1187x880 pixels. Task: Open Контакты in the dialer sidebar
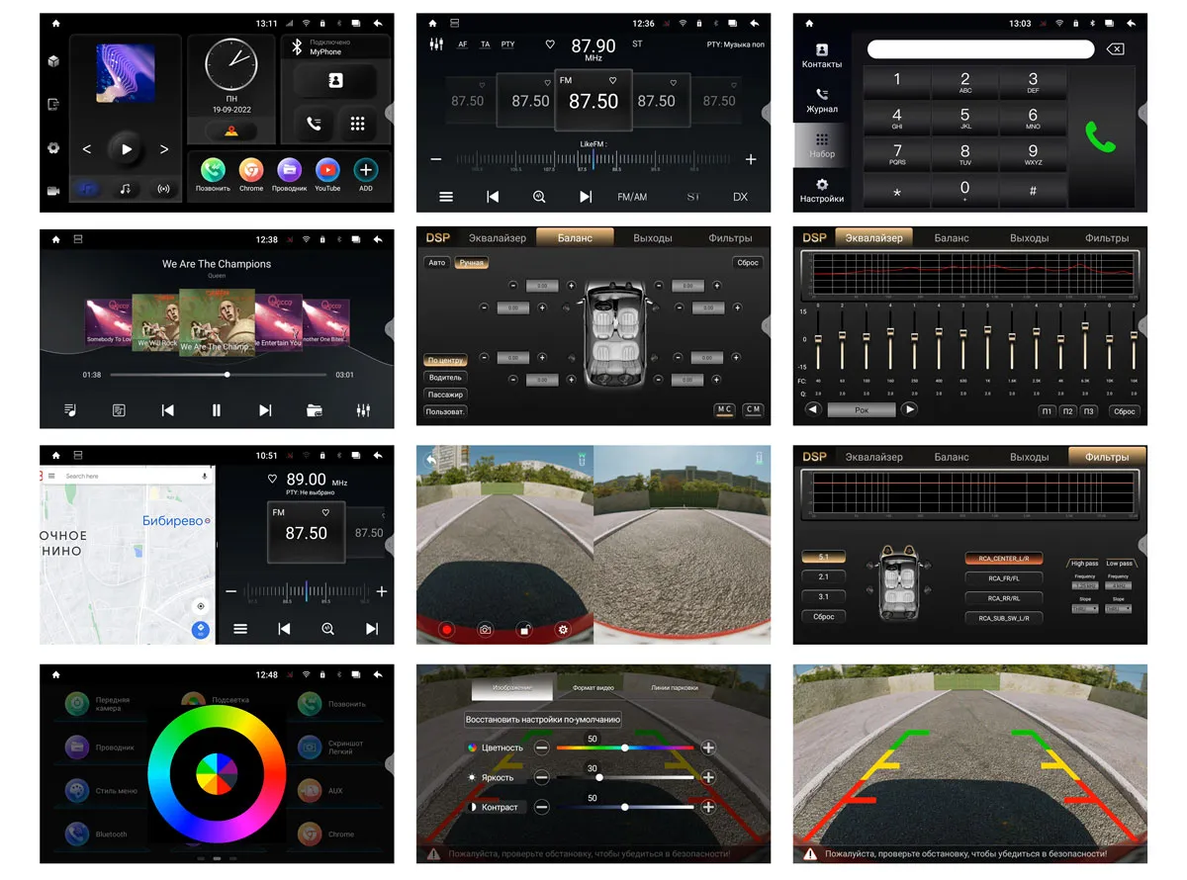[x=822, y=56]
